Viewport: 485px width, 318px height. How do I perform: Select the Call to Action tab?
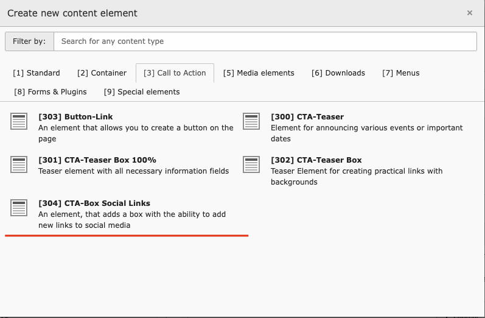pyautogui.click(x=175, y=73)
